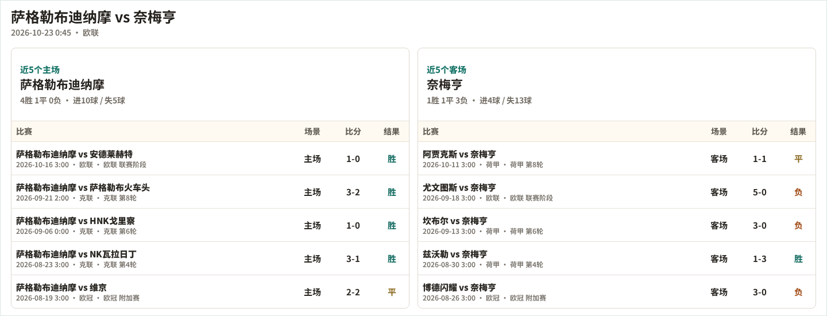The image size is (827, 316).
Task: Click 比分 column header in right table
Action: coord(760,132)
